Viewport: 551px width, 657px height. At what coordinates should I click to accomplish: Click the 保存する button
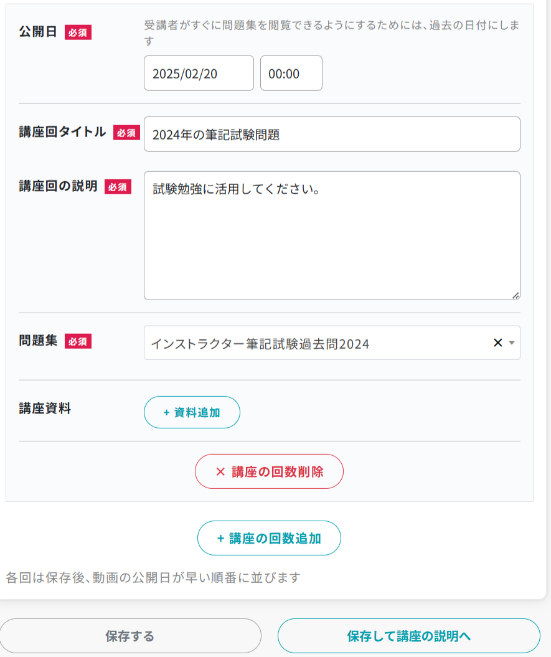point(130,636)
